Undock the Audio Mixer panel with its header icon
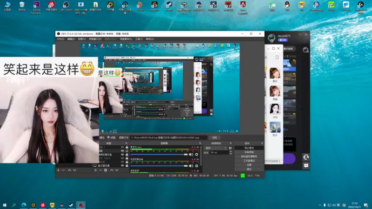 click(200, 144)
